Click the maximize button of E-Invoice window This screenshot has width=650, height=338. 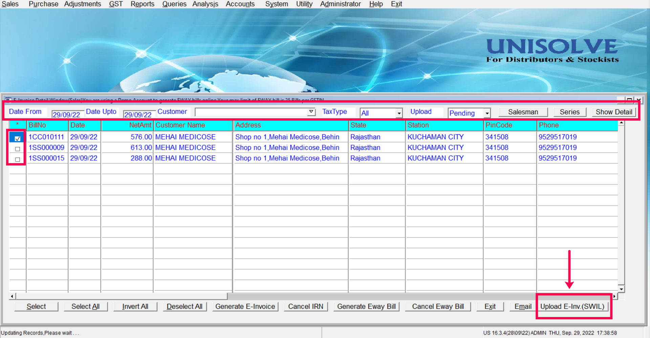(x=629, y=100)
